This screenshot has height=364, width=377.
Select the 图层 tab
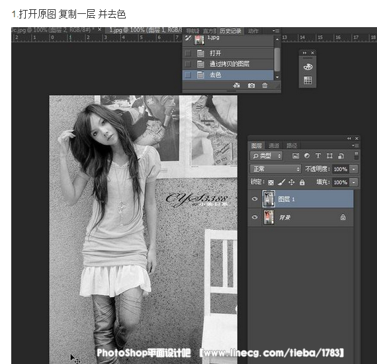(257, 146)
